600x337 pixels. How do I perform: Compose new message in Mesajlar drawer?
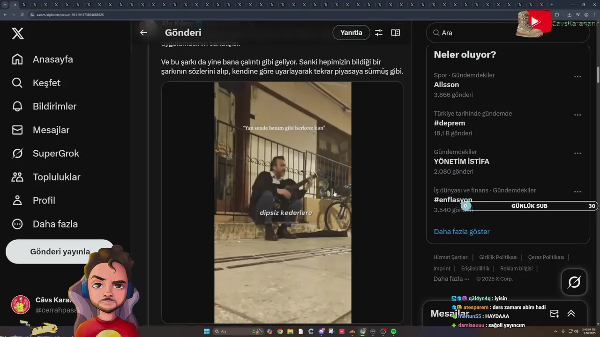(x=555, y=314)
